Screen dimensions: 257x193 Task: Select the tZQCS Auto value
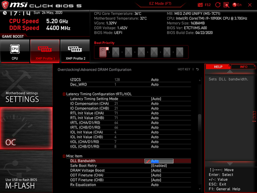coord(155,80)
